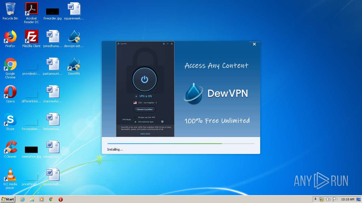The width and height of the screenshot is (362, 203).
Task: Open the volume tray icon
Action: [328, 199]
